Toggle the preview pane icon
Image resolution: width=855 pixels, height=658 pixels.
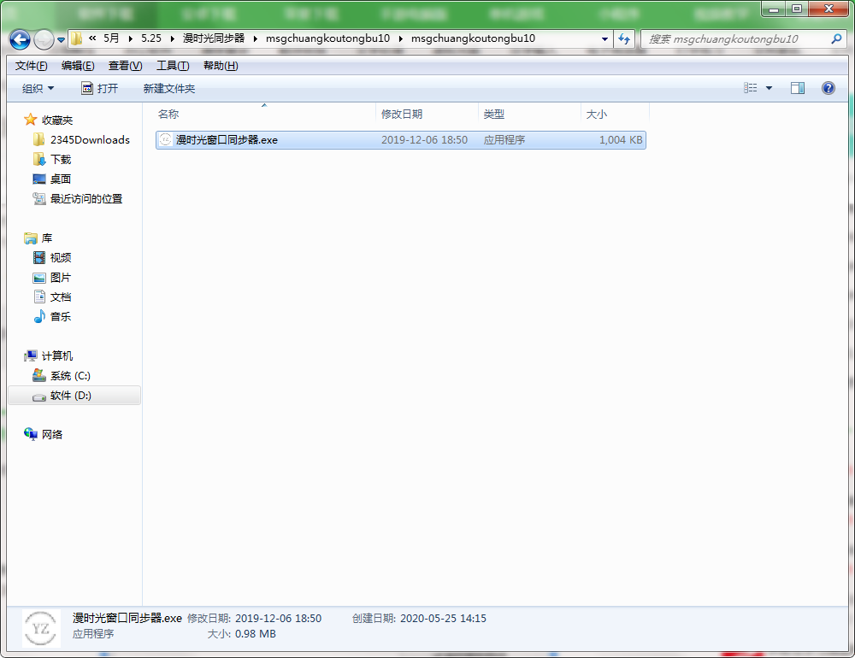pyautogui.click(x=797, y=88)
